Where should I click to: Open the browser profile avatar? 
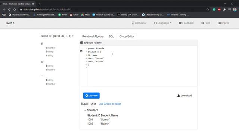(x=235, y=9)
